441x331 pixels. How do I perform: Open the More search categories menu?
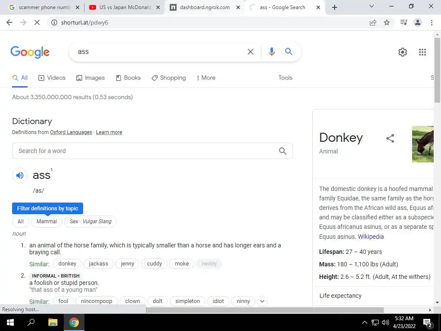[206, 78]
